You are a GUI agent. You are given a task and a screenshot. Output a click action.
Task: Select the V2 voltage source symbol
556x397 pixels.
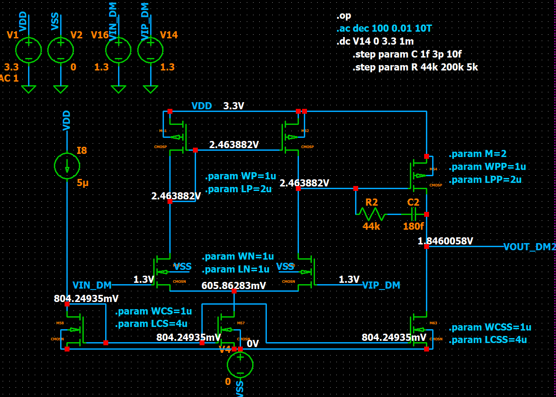pyautogui.click(x=61, y=50)
